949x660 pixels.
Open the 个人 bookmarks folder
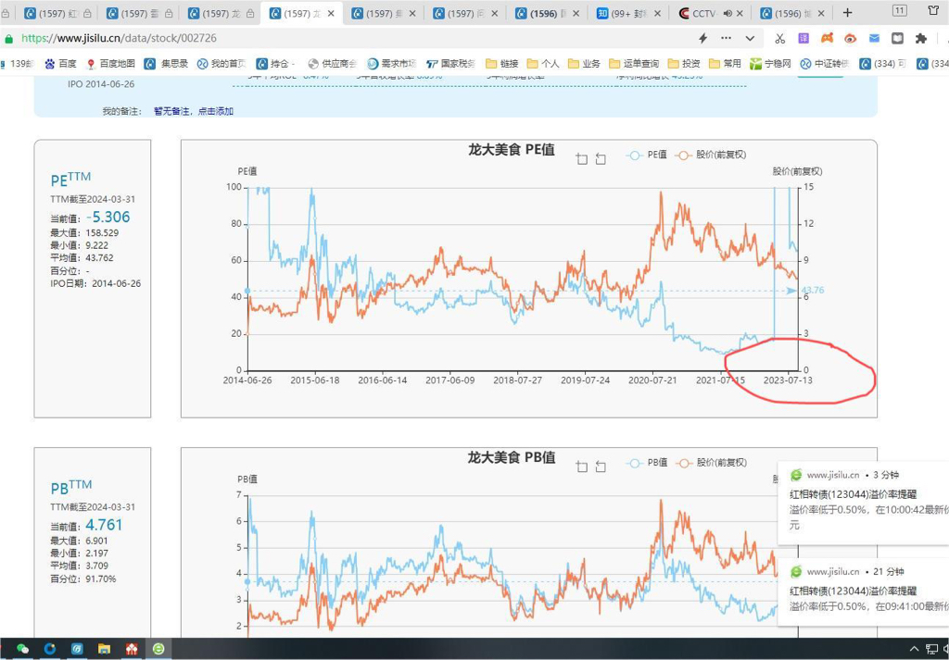click(543, 64)
